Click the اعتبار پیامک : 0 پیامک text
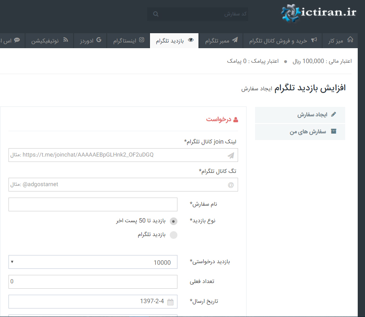Screen dimensions: 365x317 253,61
